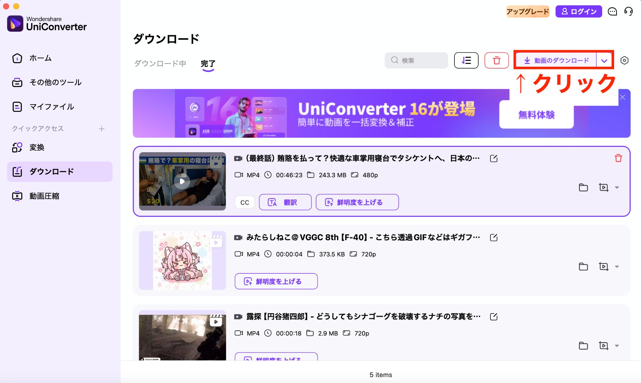Click 鮮明度を上げる for the 最終話 video

pyautogui.click(x=357, y=202)
